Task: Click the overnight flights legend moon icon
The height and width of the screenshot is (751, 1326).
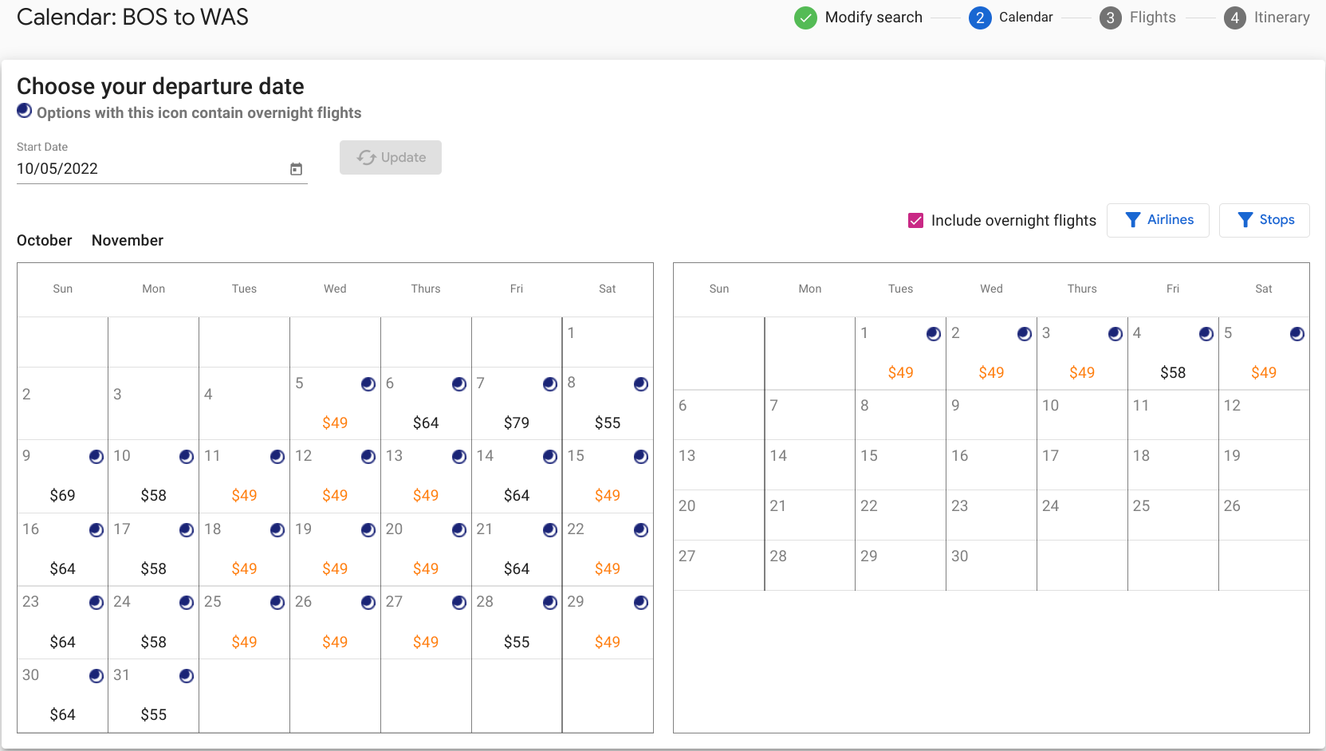Action: (x=25, y=111)
